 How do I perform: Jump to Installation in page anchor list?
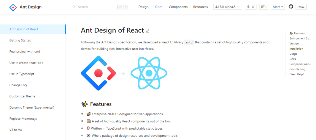(296, 49)
